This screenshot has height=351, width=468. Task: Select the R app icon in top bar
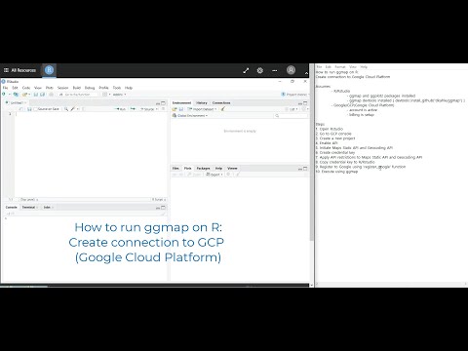49,70
